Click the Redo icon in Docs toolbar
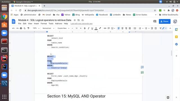 (x=17, y=28)
